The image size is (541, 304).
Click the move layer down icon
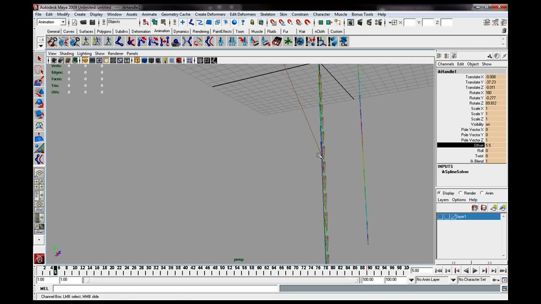(x=484, y=208)
